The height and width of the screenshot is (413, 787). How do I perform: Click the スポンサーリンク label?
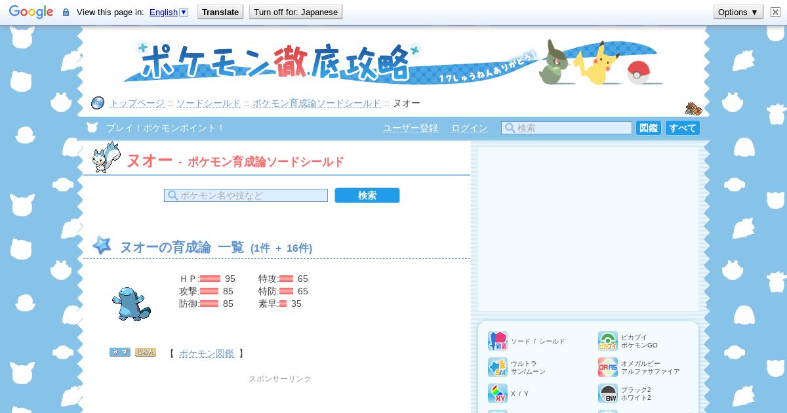click(280, 379)
